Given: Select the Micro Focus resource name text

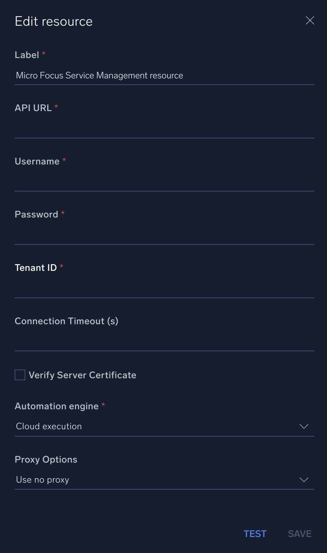Looking at the screenshot, I should 99,75.
